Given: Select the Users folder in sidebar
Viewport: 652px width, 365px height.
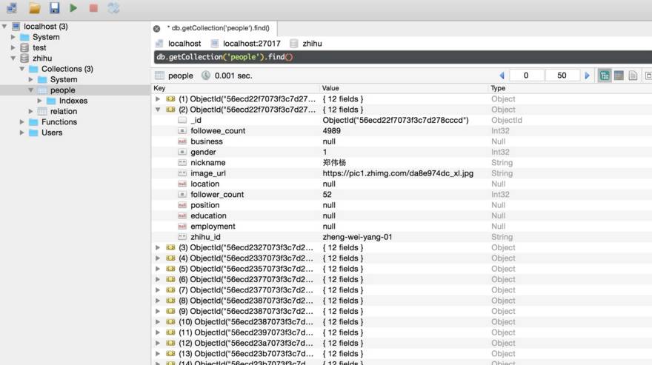Looking at the screenshot, I should pos(52,133).
